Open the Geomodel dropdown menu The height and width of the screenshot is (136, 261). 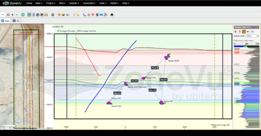(x=89, y=3)
